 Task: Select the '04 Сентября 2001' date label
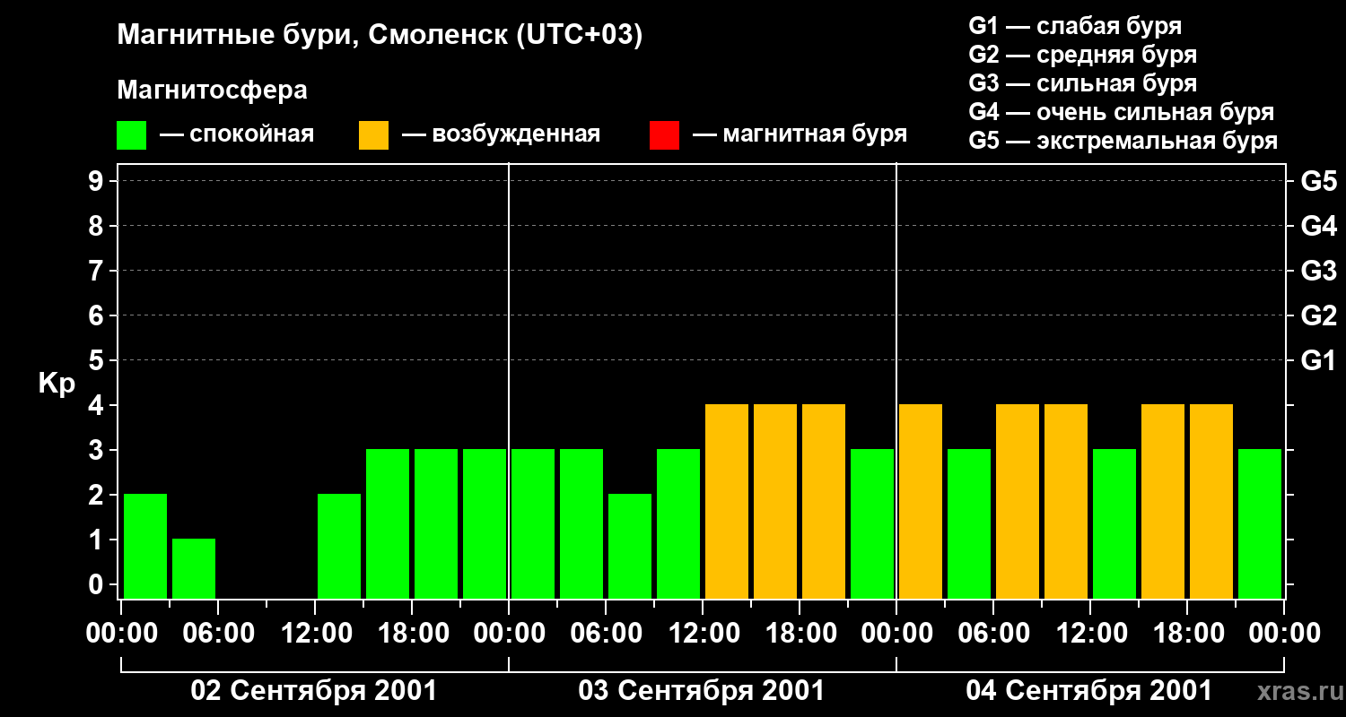point(1089,691)
